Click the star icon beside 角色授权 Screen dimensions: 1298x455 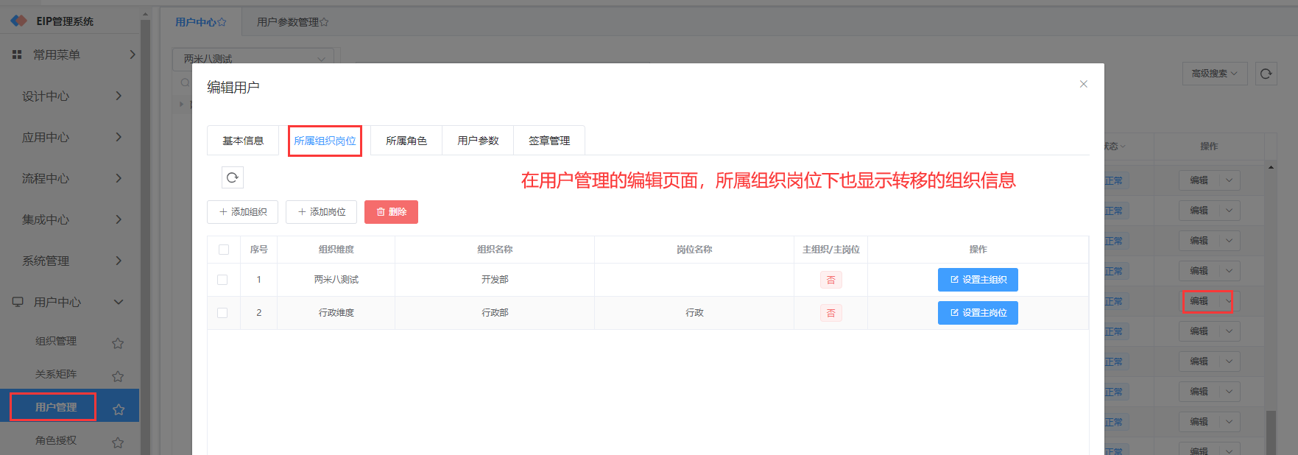(x=118, y=442)
